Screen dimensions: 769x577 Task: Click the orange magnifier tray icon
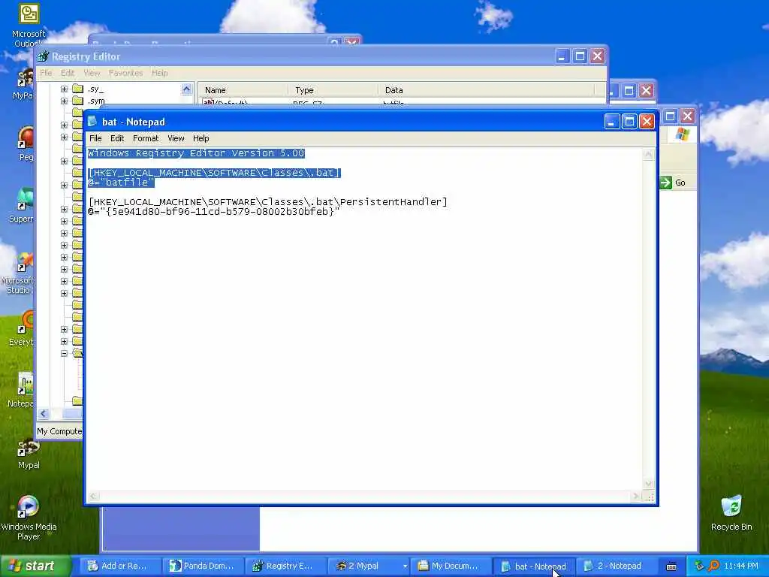713,566
